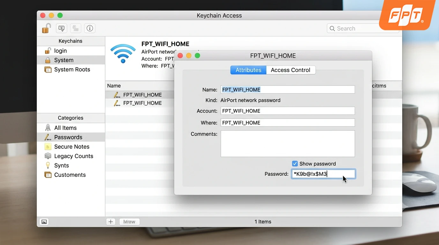The image size is (439, 245).
Task: Switch to the Access Control tab
Action: (291, 70)
